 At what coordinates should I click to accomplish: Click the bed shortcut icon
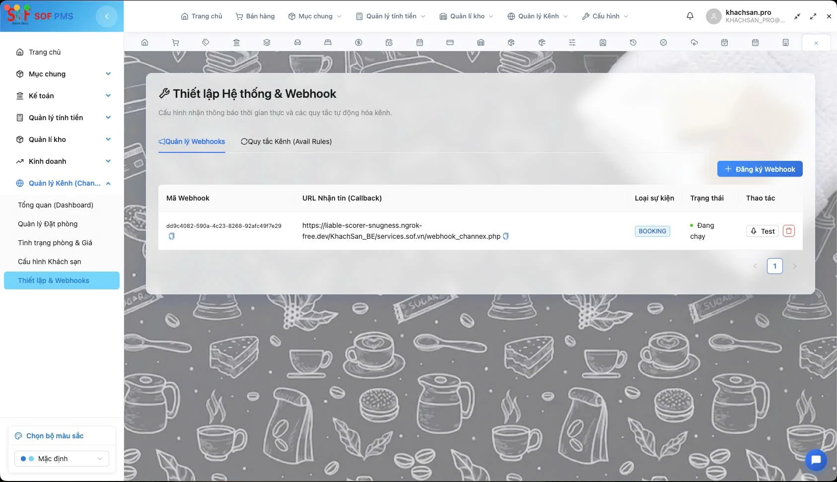[x=328, y=43]
